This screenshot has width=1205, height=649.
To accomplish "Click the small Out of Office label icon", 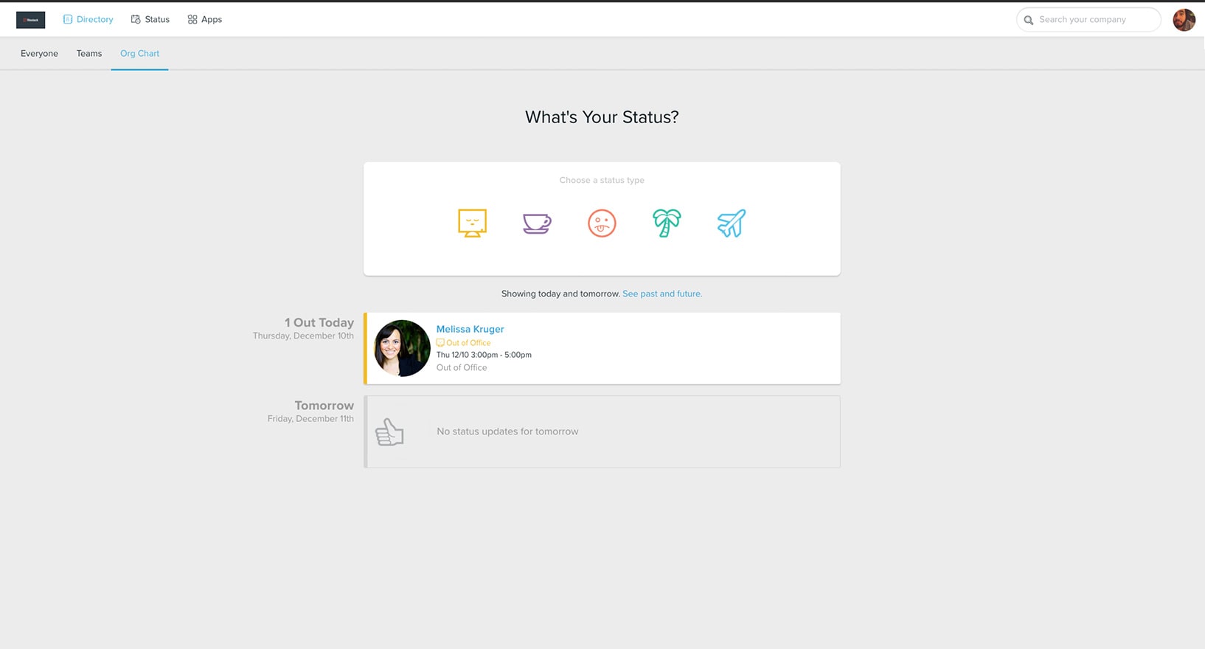I will click(x=440, y=343).
